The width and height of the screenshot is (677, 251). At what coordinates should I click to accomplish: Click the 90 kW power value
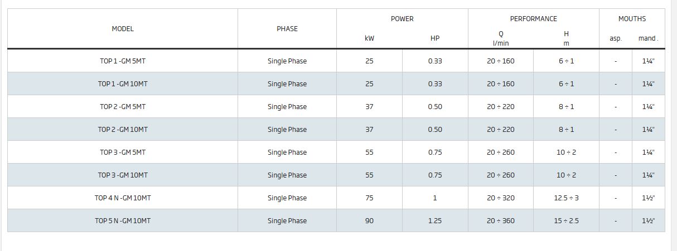369,221
